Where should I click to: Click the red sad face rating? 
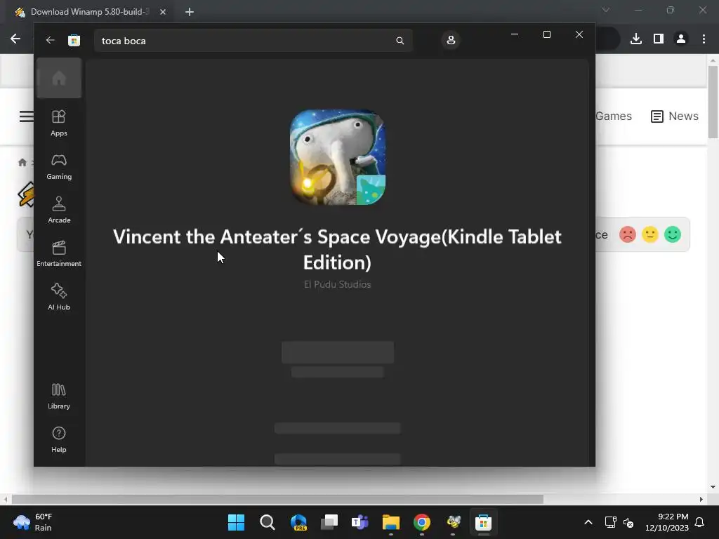pos(627,234)
